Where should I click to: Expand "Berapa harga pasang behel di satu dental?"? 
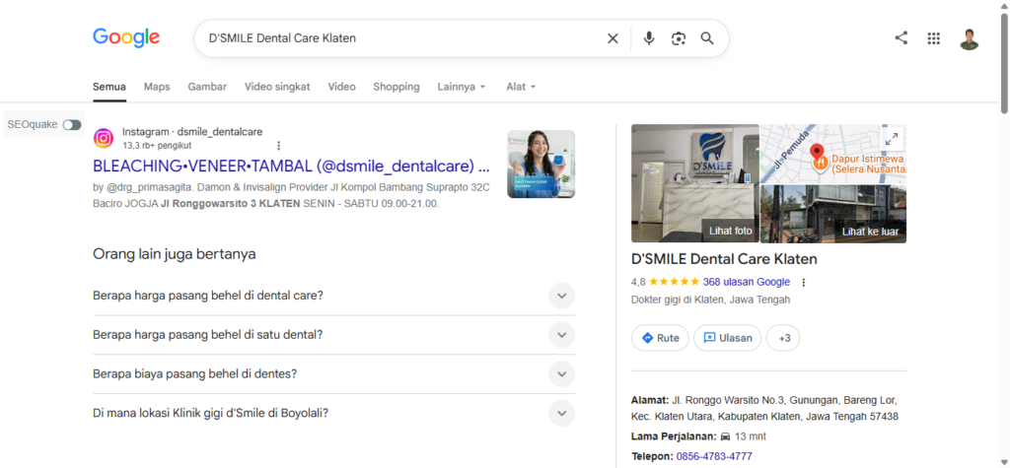click(333, 335)
